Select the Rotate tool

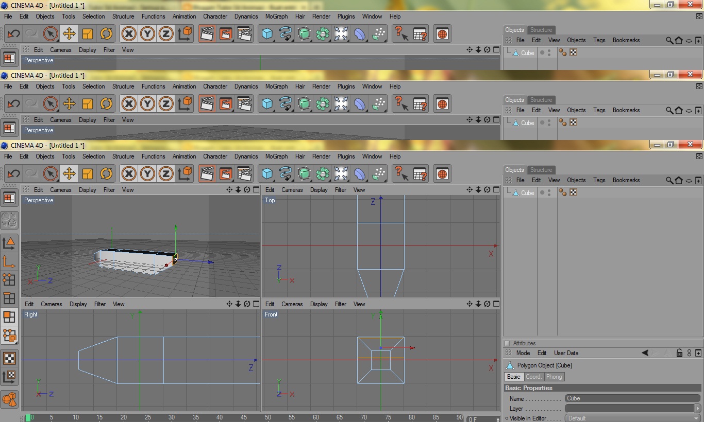pyautogui.click(x=106, y=173)
